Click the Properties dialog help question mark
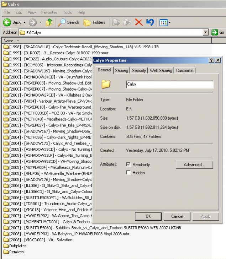 (x=211, y=60)
